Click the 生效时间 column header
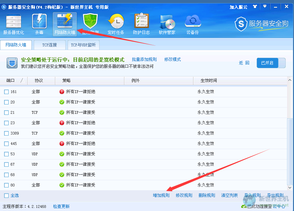294x211 pixels. (240, 81)
